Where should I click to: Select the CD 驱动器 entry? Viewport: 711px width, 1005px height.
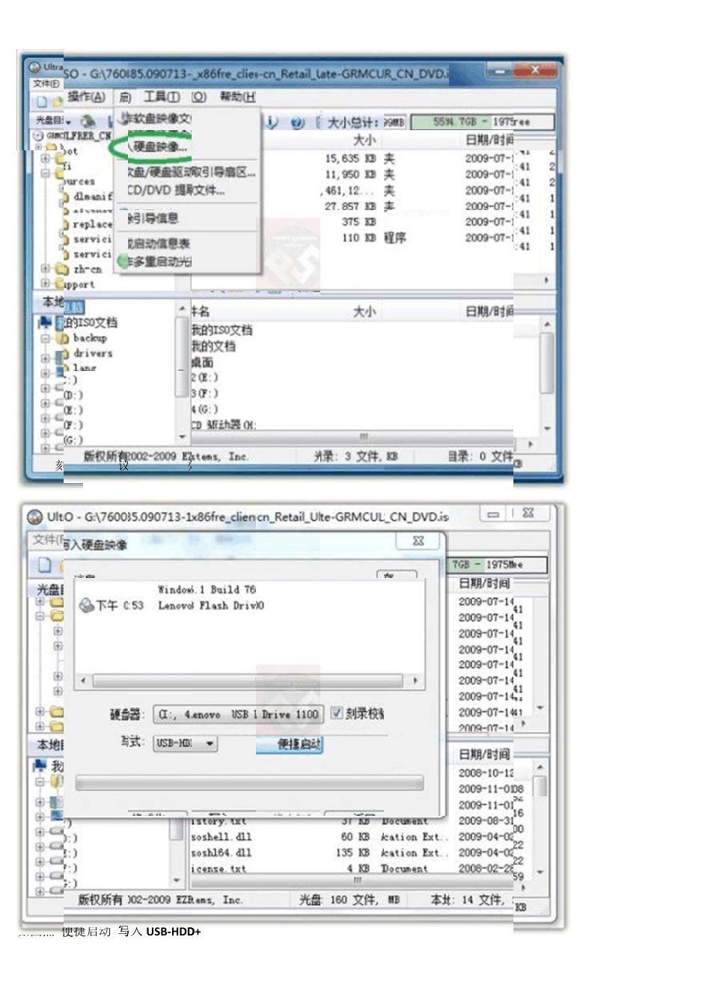223,425
